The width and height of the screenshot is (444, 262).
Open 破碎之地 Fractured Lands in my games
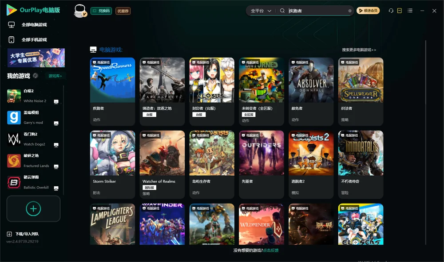pyautogui.click(x=33, y=161)
